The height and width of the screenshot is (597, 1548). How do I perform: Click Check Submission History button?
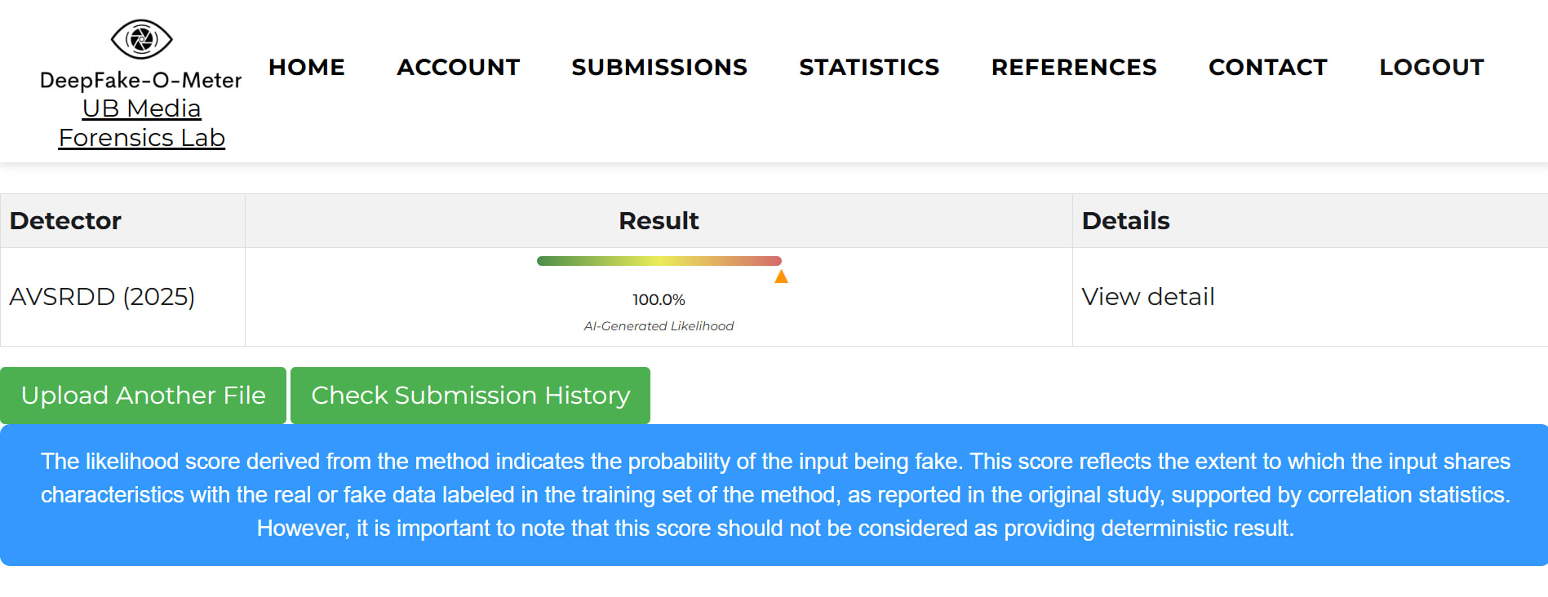[x=470, y=396]
